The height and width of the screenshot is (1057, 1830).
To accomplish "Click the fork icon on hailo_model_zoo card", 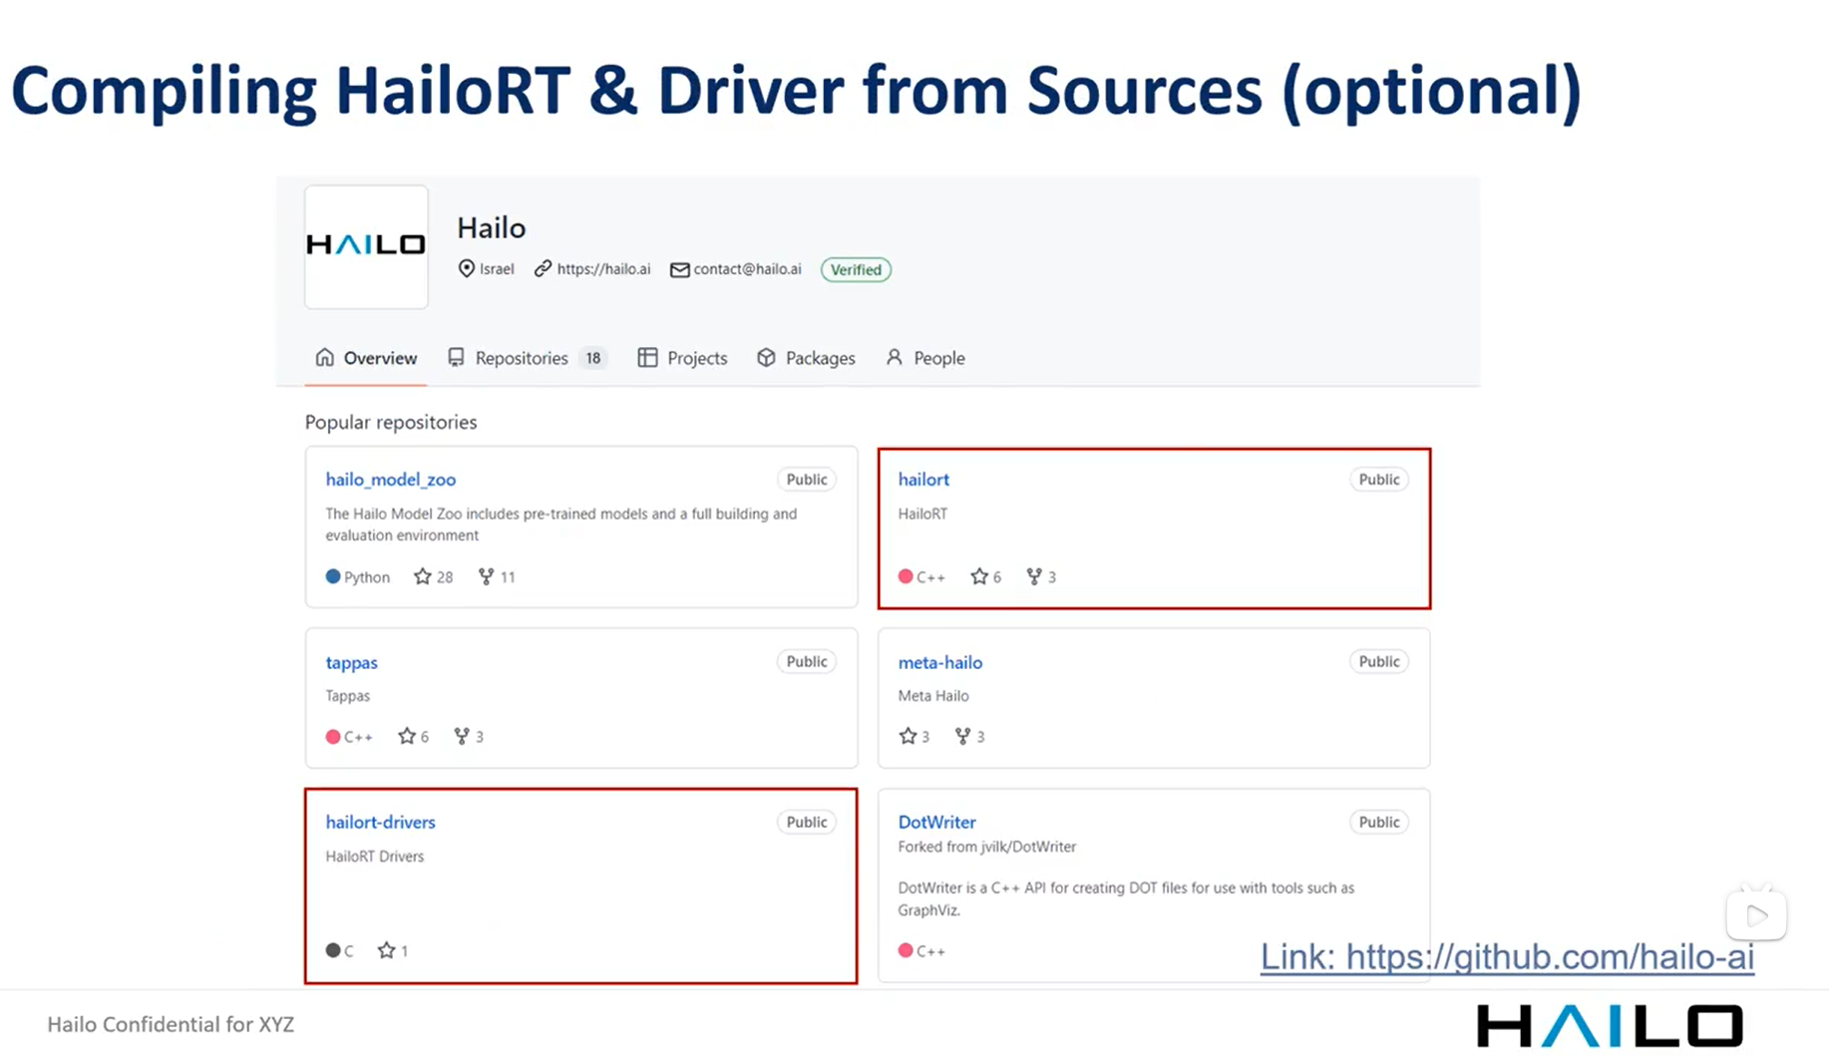I will tap(486, 576).
